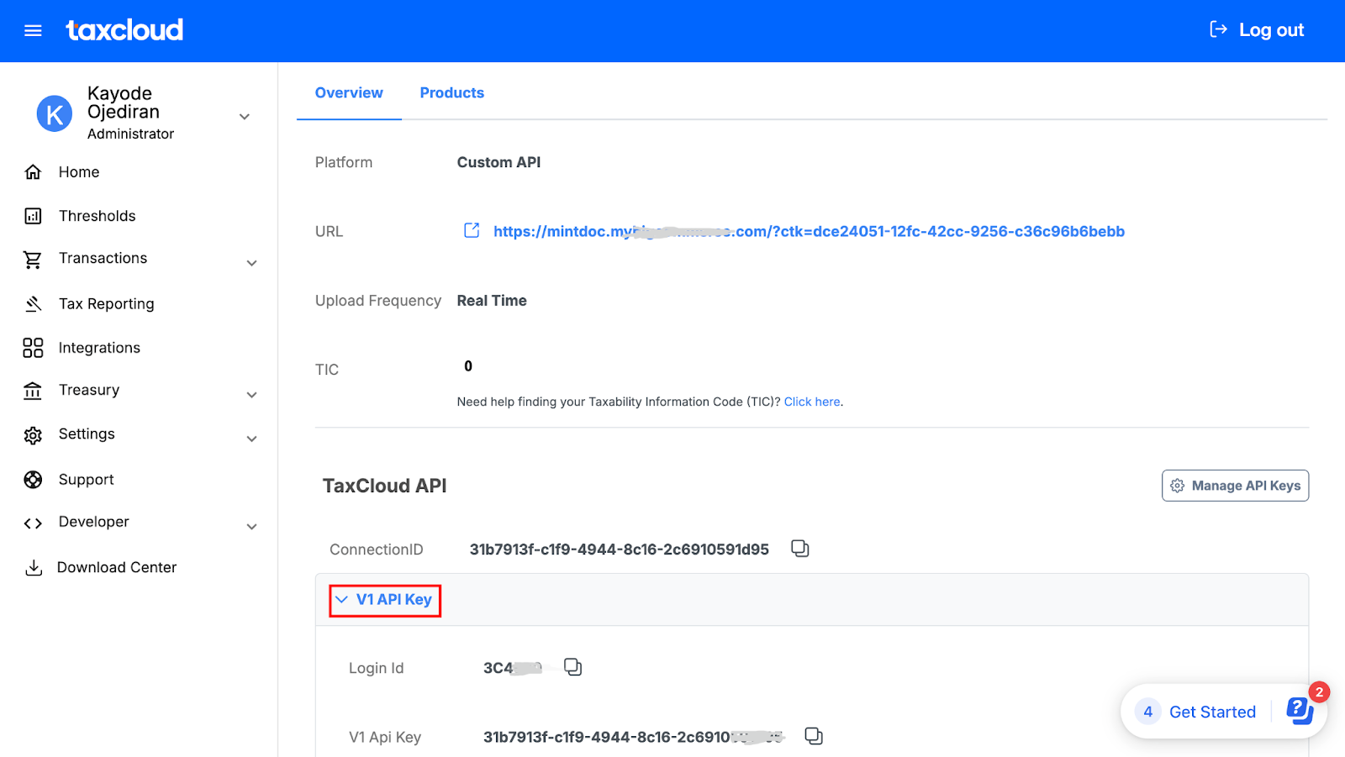This screenshot has width=1345, height=757.
Task: Click the TIC value 0
Action: coord(468,366)
